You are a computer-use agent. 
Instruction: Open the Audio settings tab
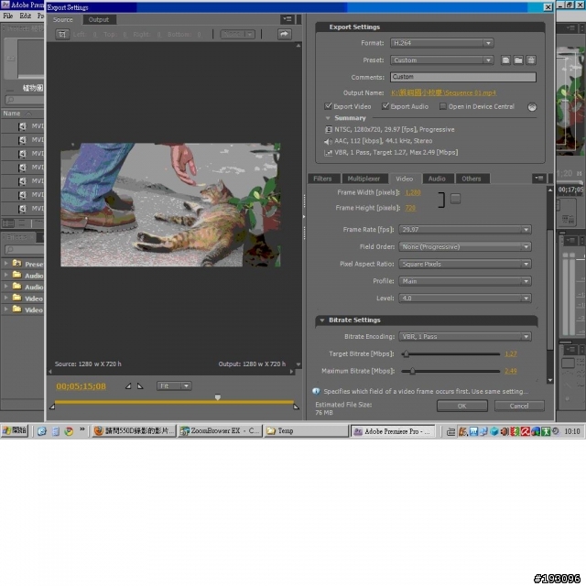[437, 179]
